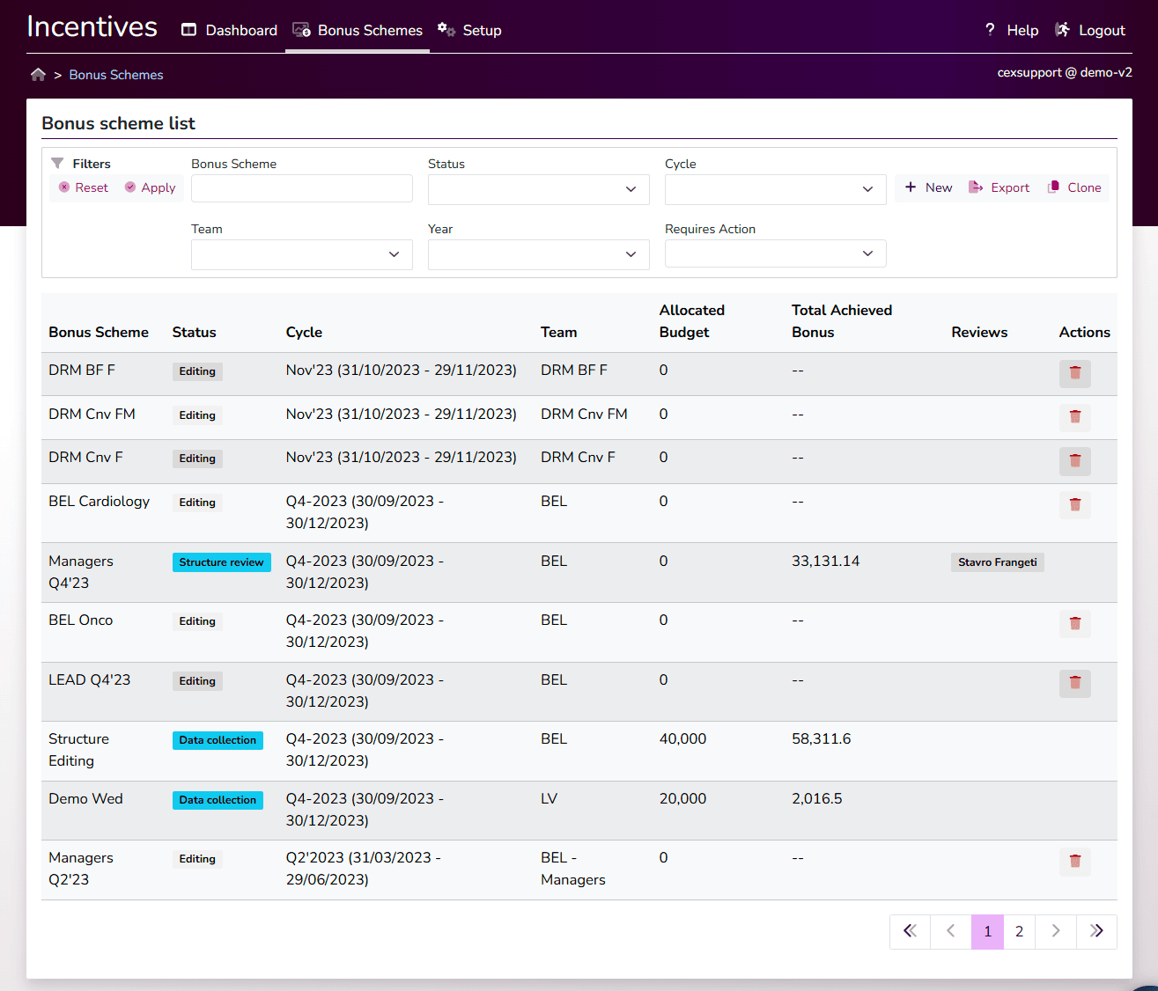Screen dimensions: 1158x991
Task: Go to next page using right chevron
Action: pos(1055,931)
